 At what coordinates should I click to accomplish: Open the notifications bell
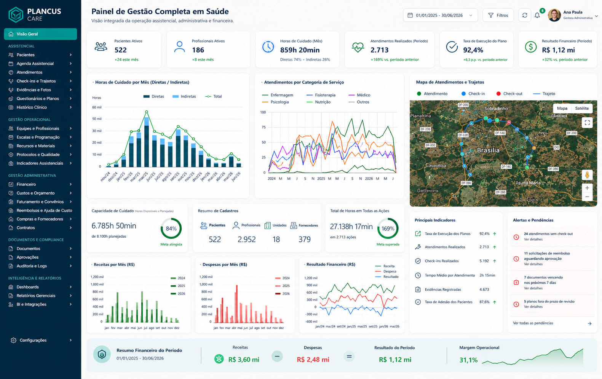(x=537, y=15)
